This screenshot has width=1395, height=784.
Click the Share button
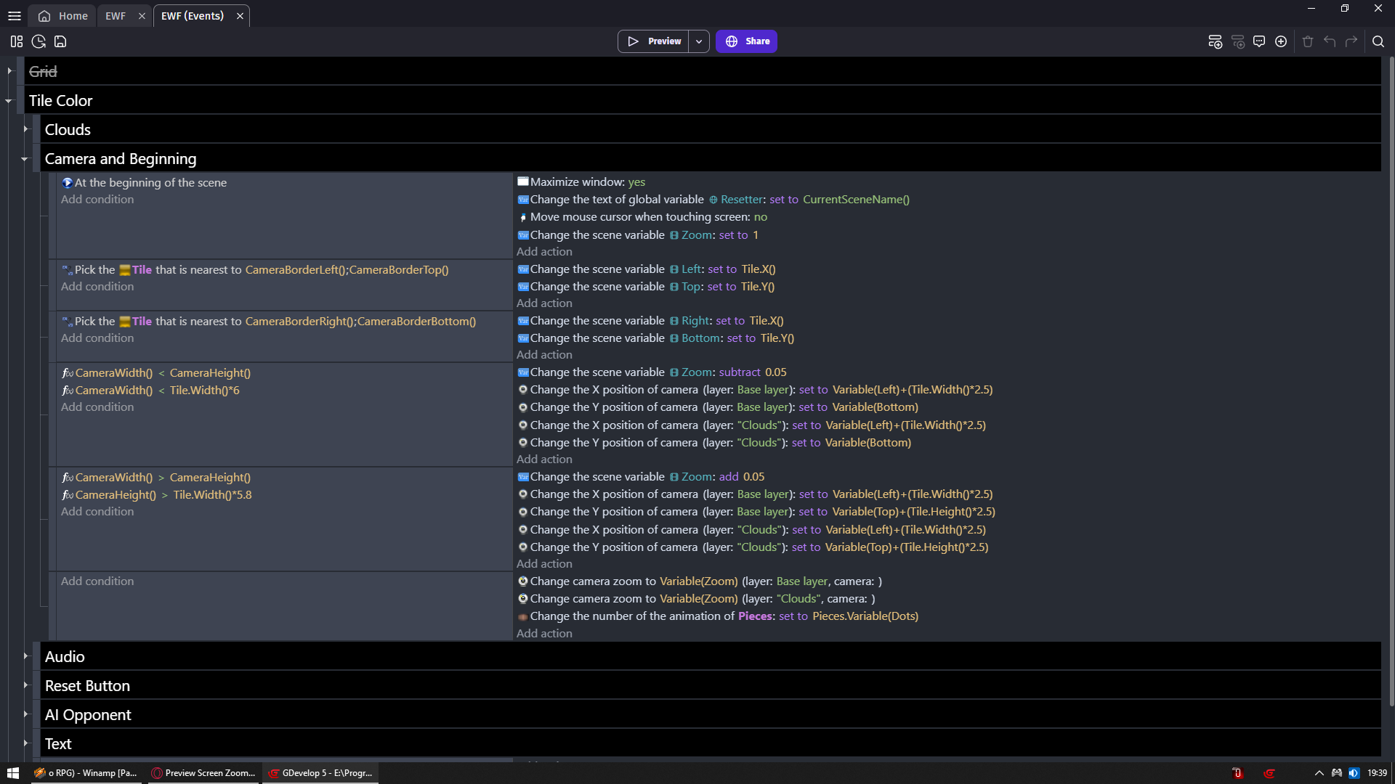click(746, 41)
